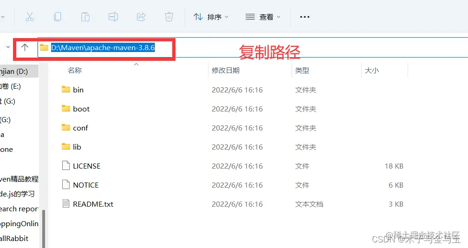Open the sidebar item ending in js的学习
Viewport: 468px width, 248px height.
click(17, 194)
